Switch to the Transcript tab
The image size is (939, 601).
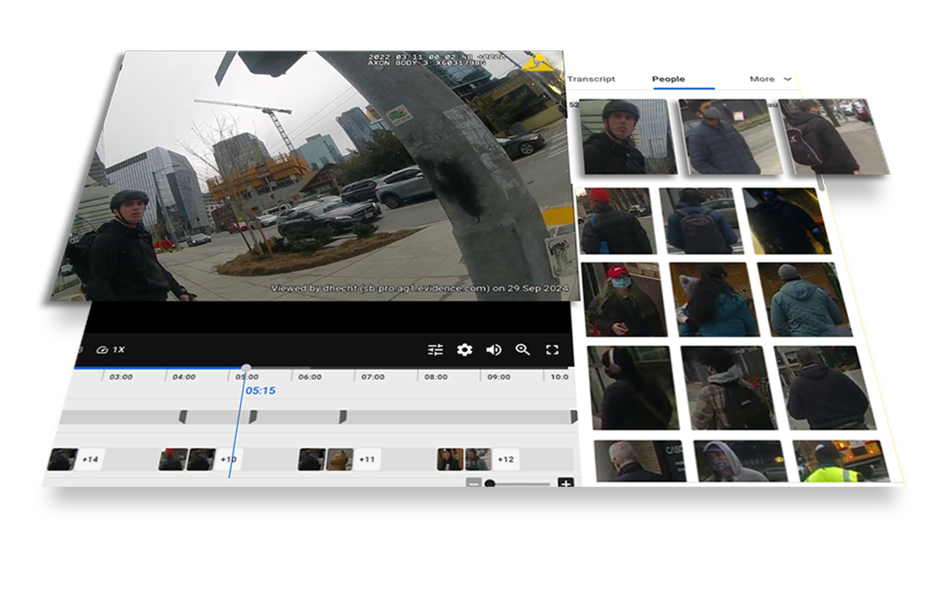tap(591, 79)
